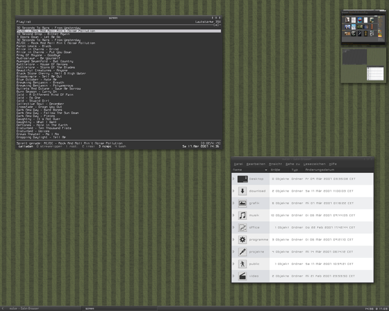
Task: Expand the download folder row
Action: tap(233, 191)
